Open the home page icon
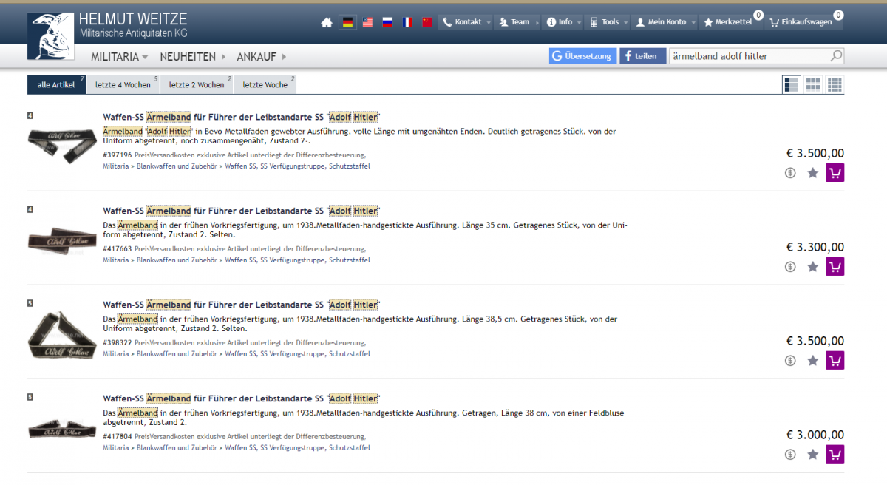 (327, 22)
